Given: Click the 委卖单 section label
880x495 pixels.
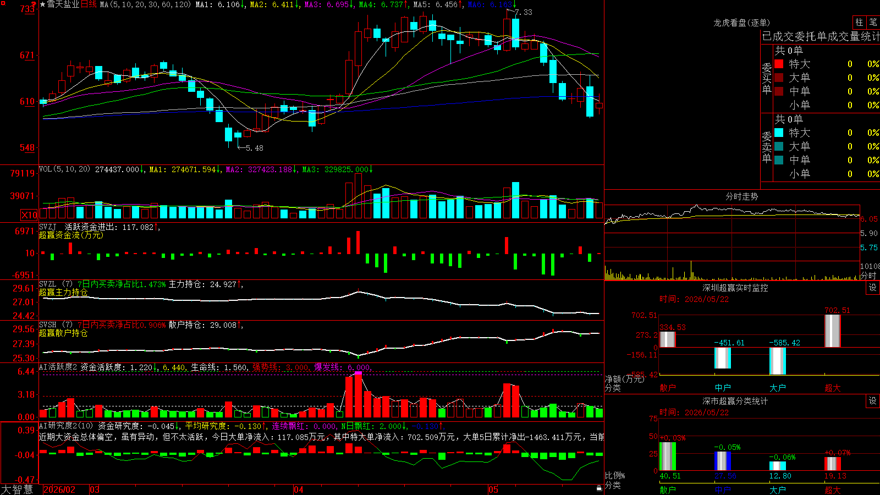Looking at the screenshot, I should 767,147.
